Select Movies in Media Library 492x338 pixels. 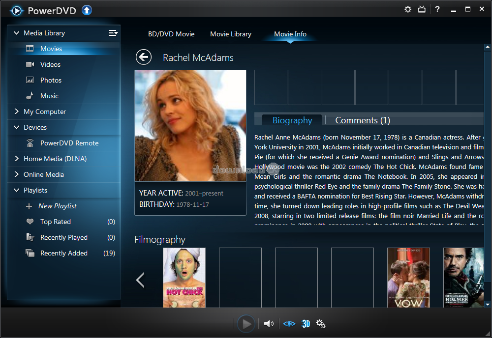(x=63, y=49)
